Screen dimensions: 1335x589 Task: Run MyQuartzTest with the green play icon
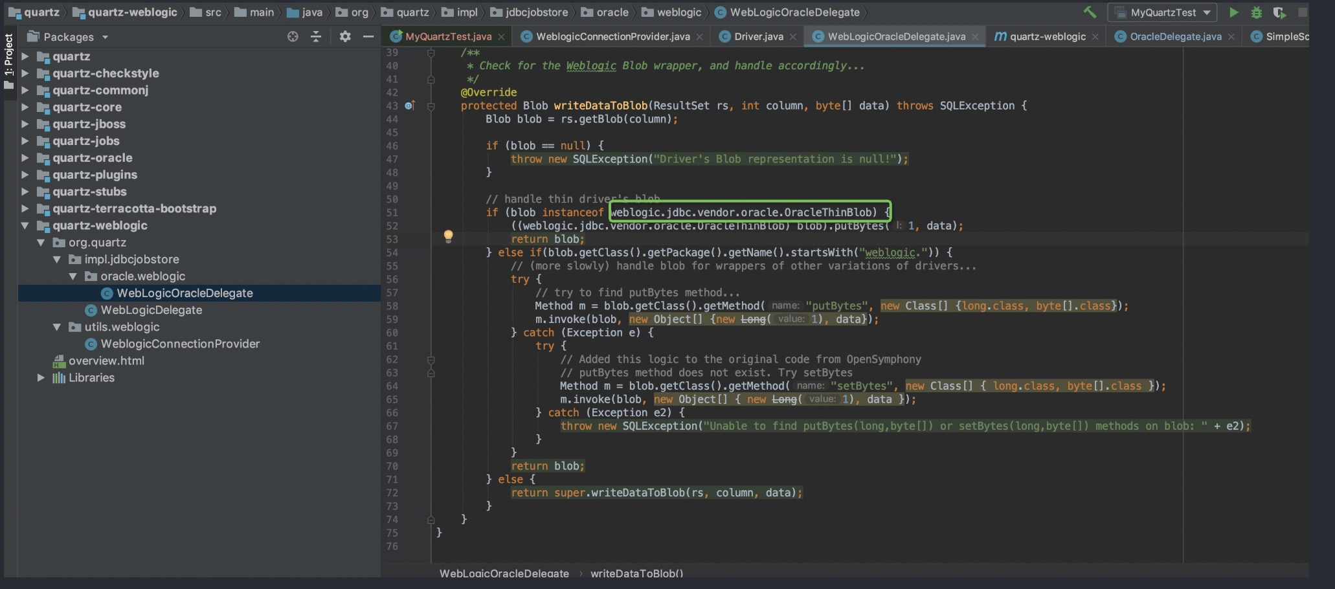pos(1234,12)
